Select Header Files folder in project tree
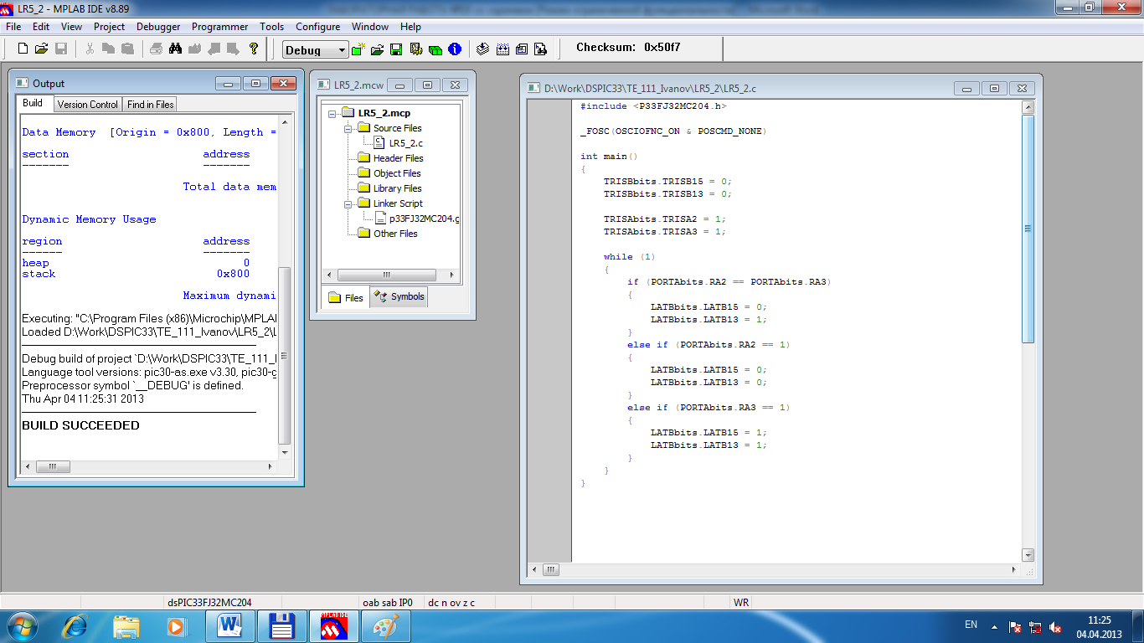1144x643 pixels. [x=398, y=158]
